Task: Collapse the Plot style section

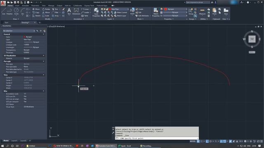Action: click(x=44, y=61)
